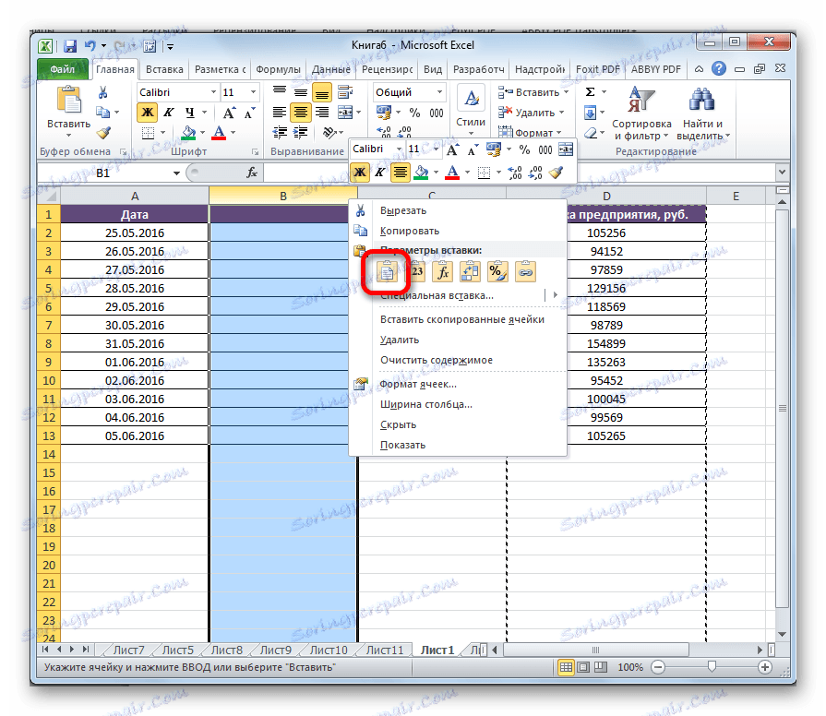Pick the Paste Transpose icon in the paste options
This screenshot has width=826, height=716.
click(470, 271)
